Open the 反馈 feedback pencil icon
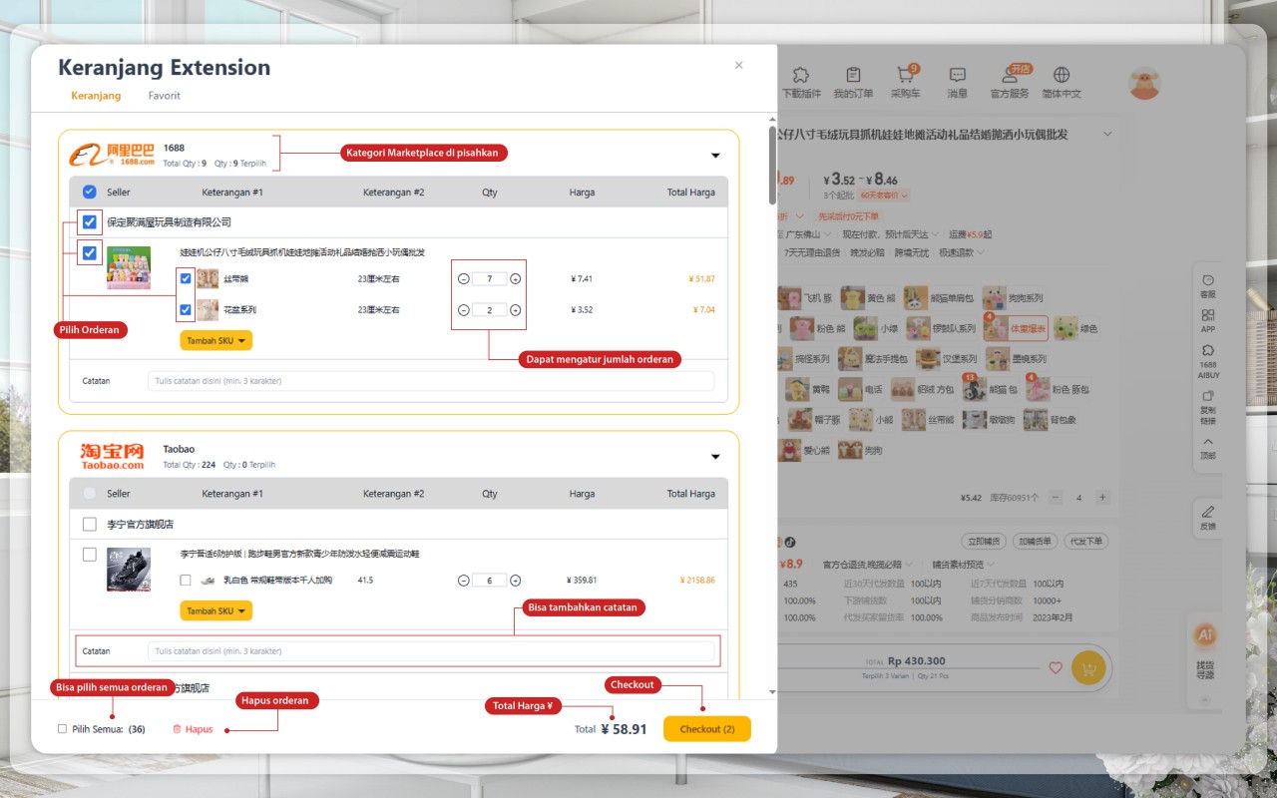Screen dimensions: 1277x798 [x=1208, y=512]
